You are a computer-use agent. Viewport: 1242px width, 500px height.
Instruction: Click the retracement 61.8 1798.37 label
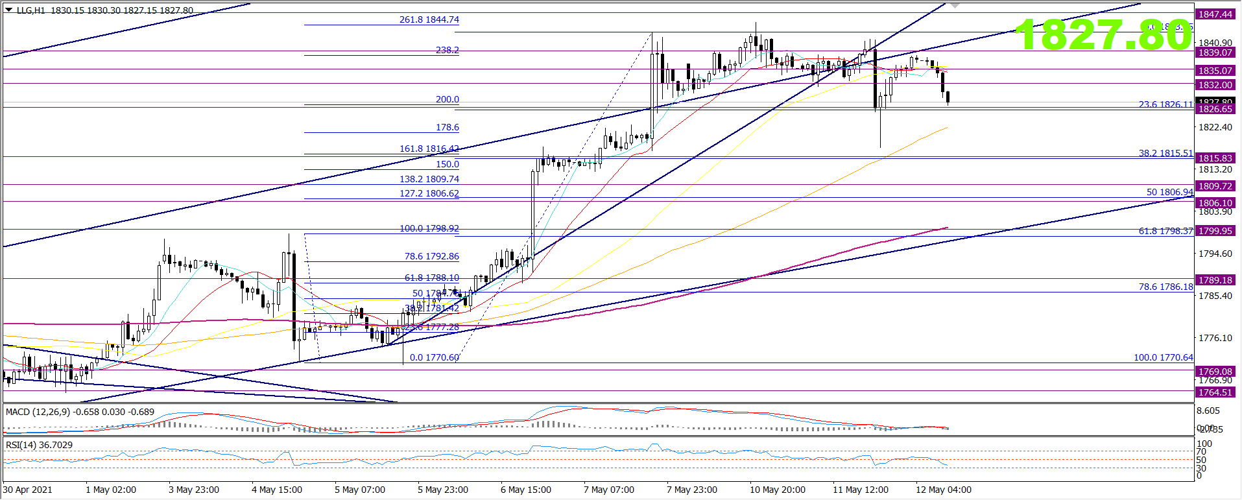click(x=1166, y=231)
